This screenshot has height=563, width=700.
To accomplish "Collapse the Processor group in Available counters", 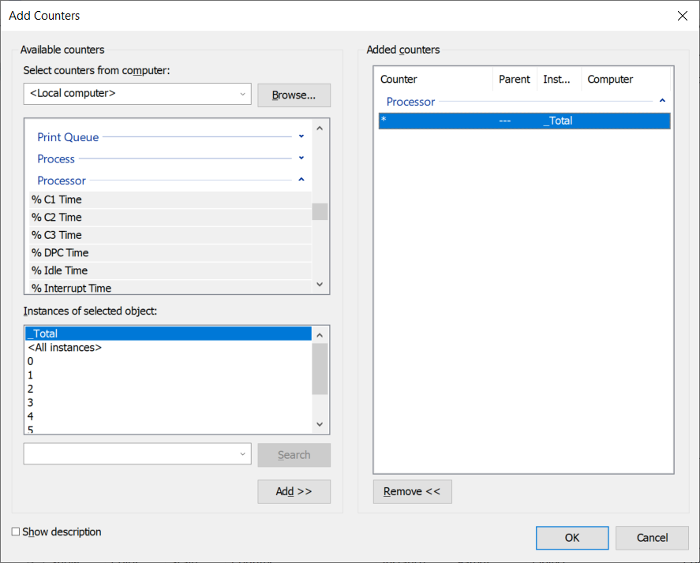I will coord(301,180).
